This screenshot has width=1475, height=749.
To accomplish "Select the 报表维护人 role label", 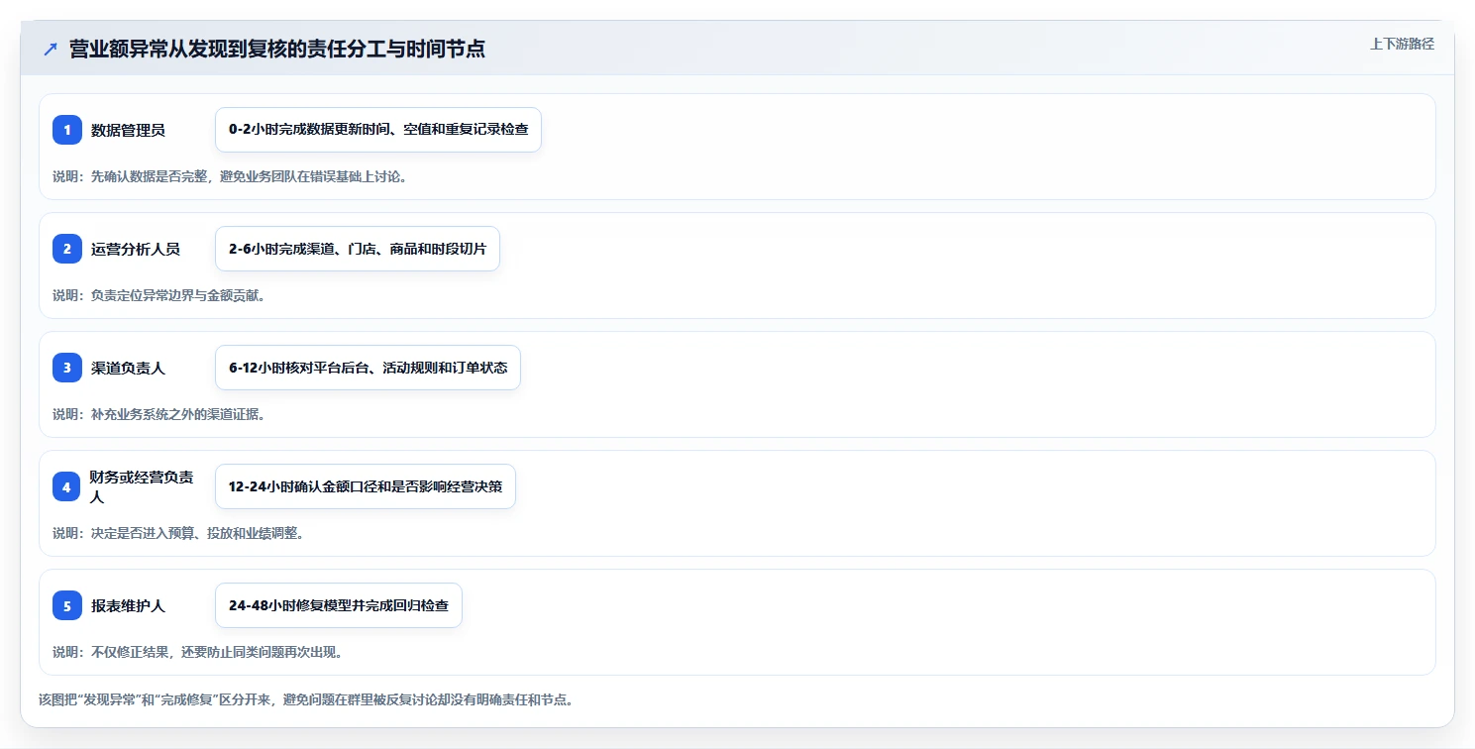I will (128, 605).
